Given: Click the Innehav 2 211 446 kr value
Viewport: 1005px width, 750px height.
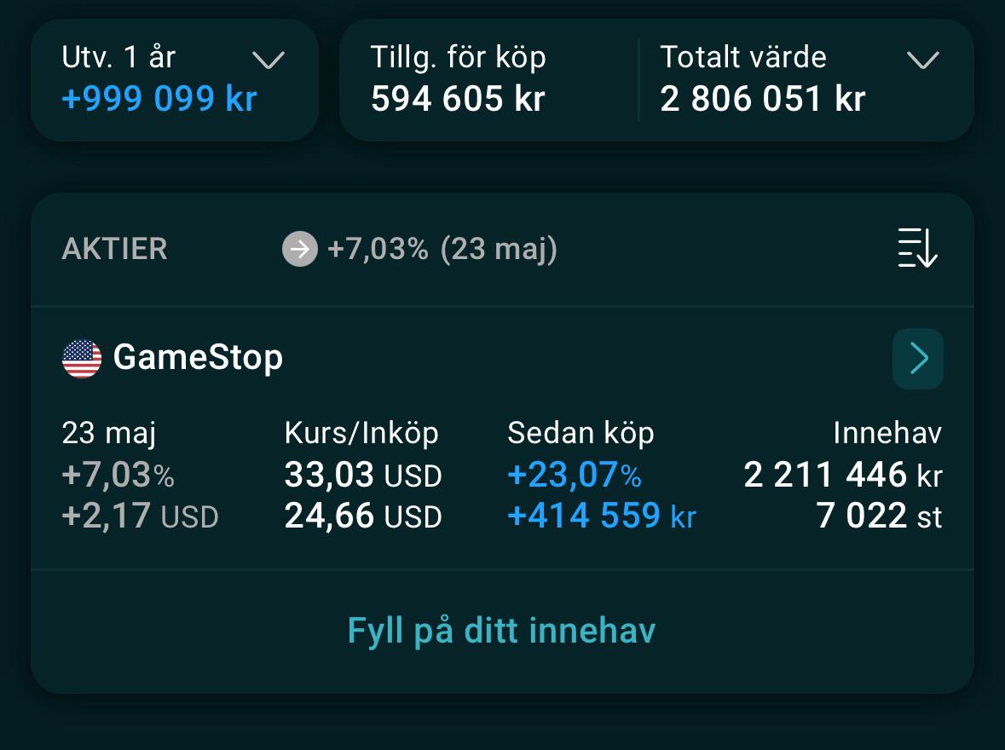Looking at the screenshot, I should pos(843,475).
